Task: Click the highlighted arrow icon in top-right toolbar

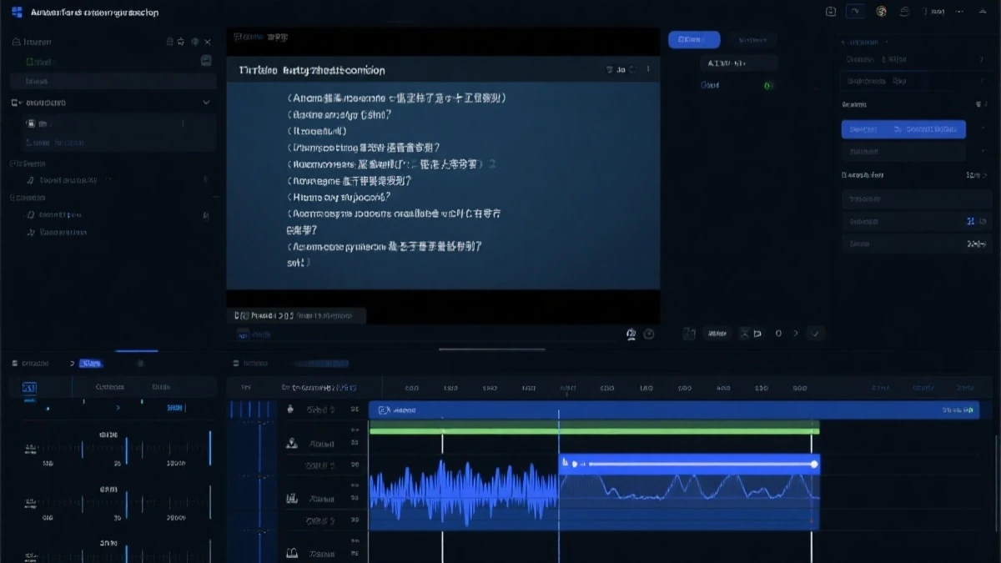Action: coord(855,12)
